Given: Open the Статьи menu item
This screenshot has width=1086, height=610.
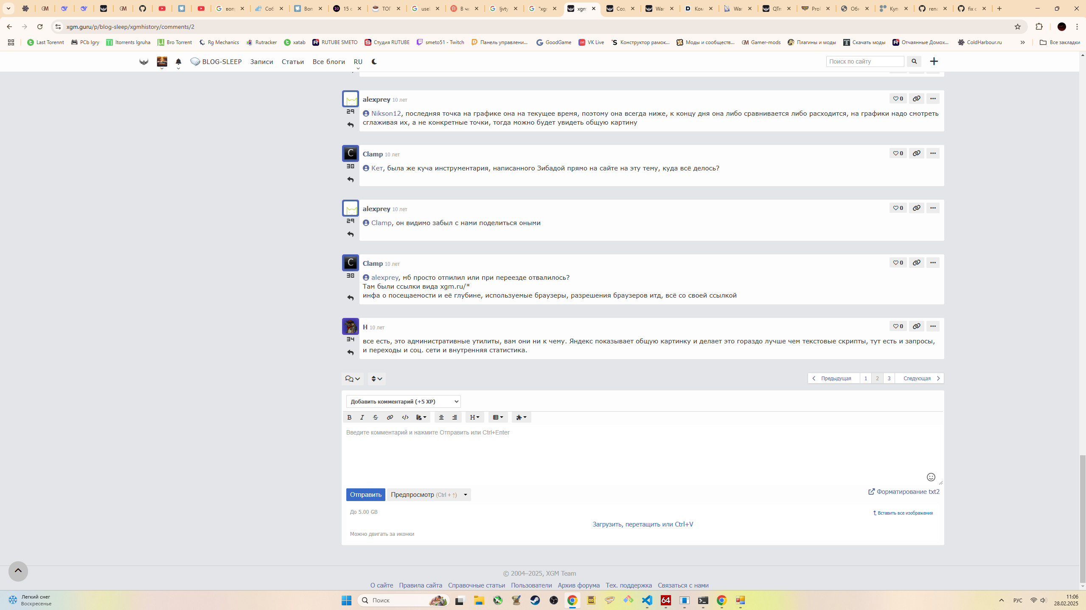Looking at the screenshot, I should pyautogui.click(x=292, y=62).
